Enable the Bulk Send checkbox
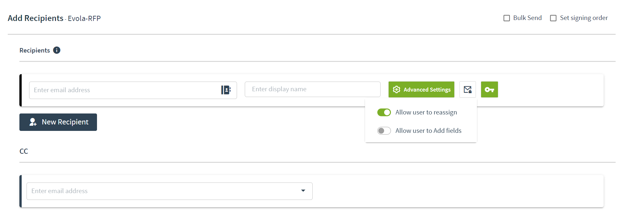625x216 pixels. [x=507, y=18]
